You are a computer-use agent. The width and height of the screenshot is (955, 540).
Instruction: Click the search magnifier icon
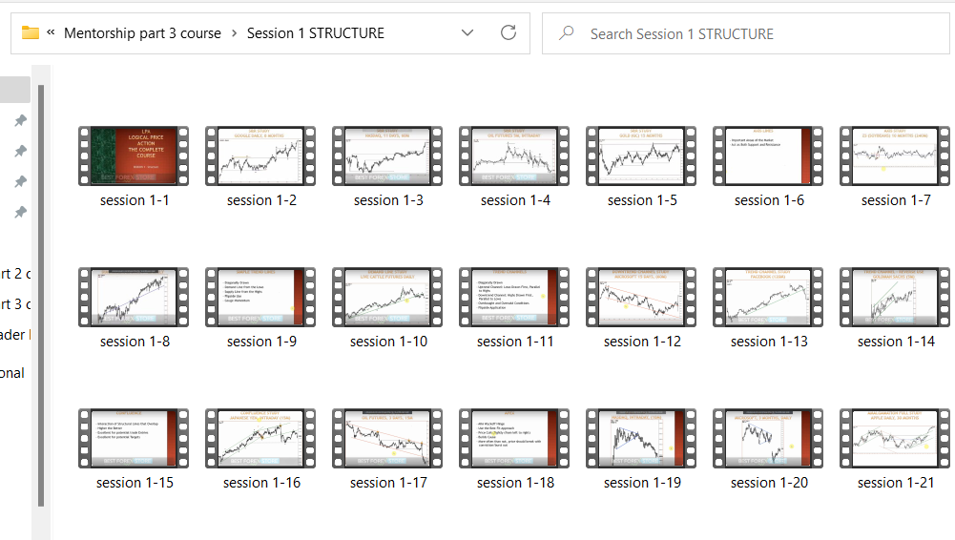pos(567,33)
